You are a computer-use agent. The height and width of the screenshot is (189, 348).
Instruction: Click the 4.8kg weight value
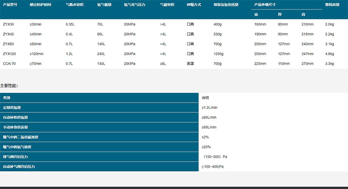(x=329, y=54)
